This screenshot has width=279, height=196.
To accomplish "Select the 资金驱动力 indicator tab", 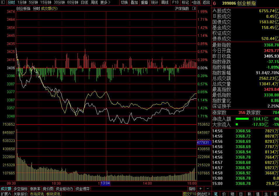I will [64, 189].
